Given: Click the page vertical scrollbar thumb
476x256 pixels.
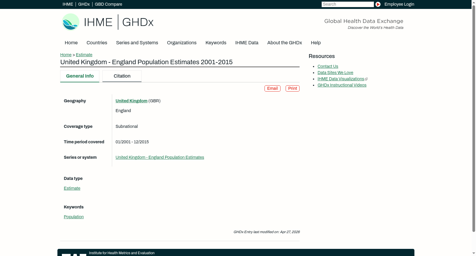Looking at the screenshot, I should click(474, 118).
